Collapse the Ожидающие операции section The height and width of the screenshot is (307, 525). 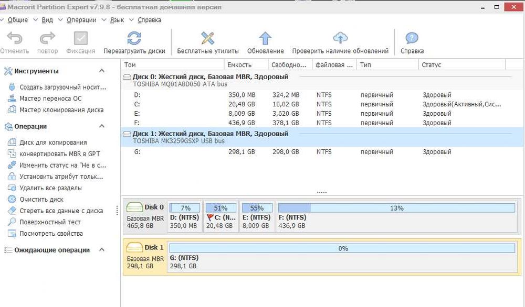(102, 250)
